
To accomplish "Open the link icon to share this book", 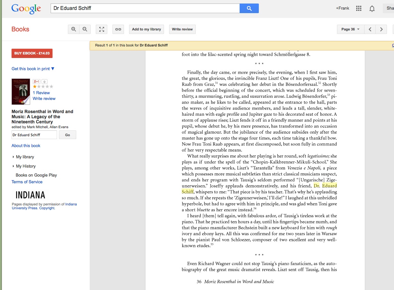I will 118,29.
